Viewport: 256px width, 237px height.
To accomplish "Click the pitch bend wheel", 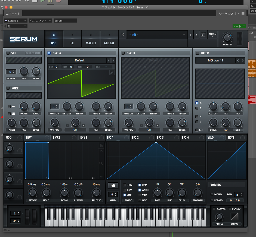I will 27,216.
